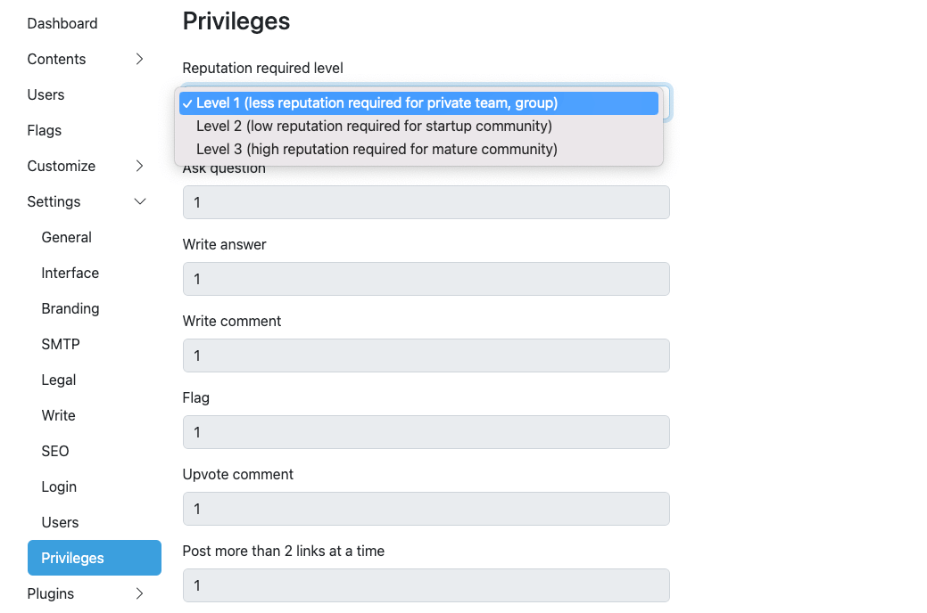927x613 pixels.
Task: Switch to Interface settings
Action: click(70, 273)
